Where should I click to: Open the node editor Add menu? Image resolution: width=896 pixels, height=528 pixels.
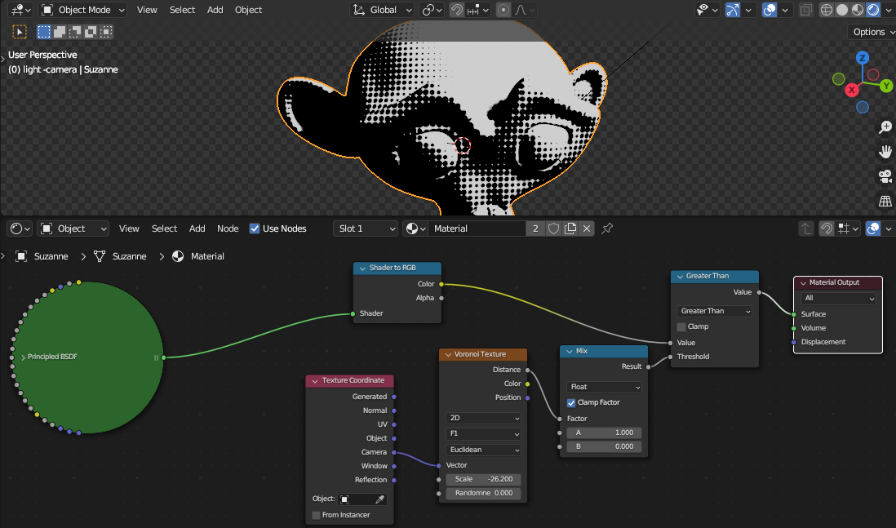coord(197,229)
